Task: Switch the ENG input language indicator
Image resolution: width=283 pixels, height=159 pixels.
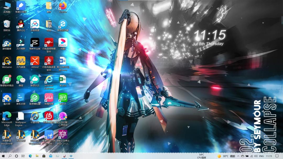Action: [261, 156]
